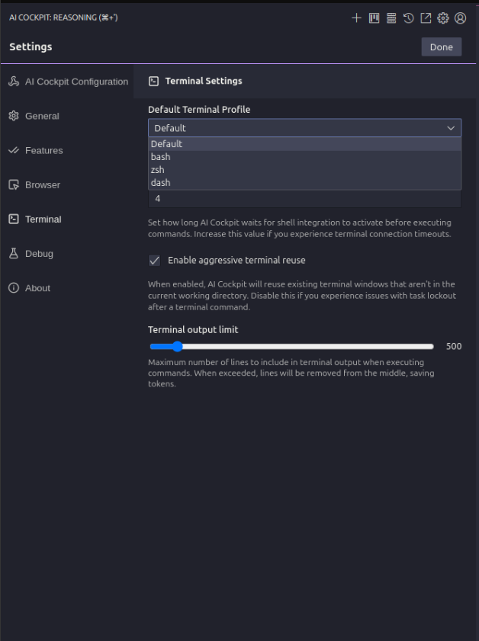This screenshot has height=641, width=479.
Task: Choose zsh in the profile dropdown
Action: click(158, 170)
